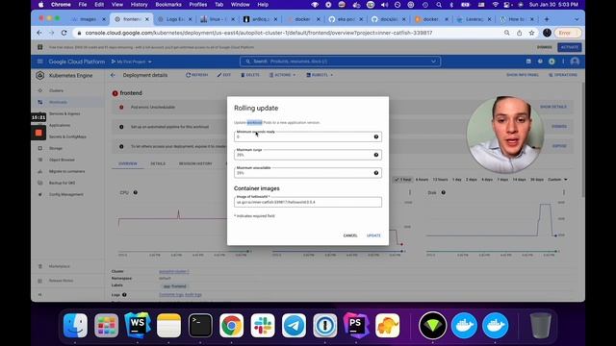
Task: Open the Kubectl dropdown
Action: tap(320, 75)
